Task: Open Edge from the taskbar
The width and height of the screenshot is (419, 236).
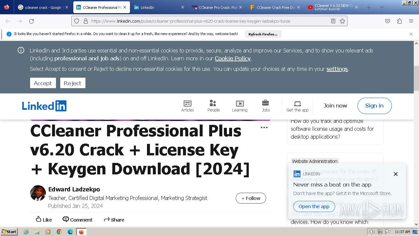Action: [70, 232]
